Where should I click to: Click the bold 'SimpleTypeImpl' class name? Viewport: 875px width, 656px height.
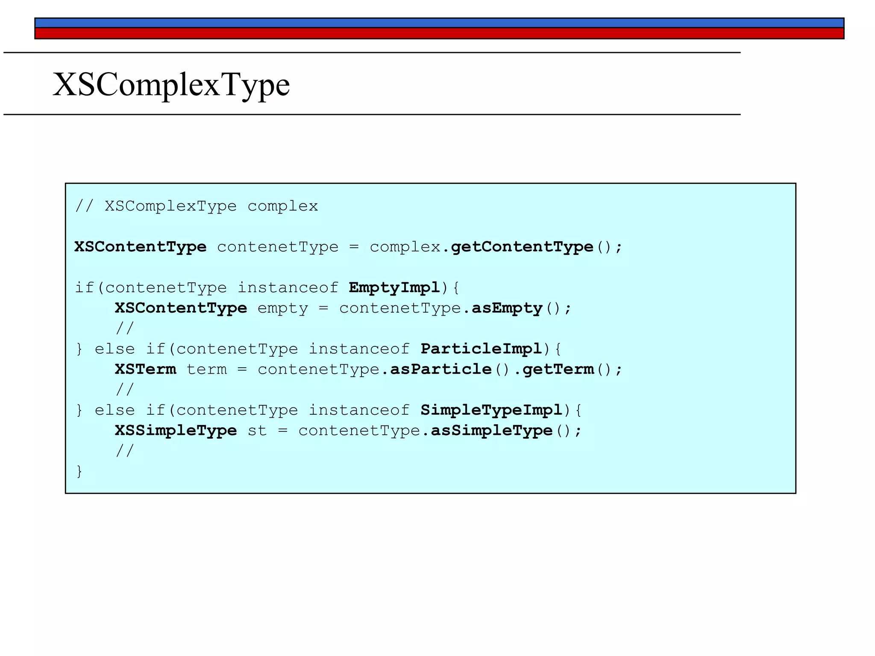point(492,410)
